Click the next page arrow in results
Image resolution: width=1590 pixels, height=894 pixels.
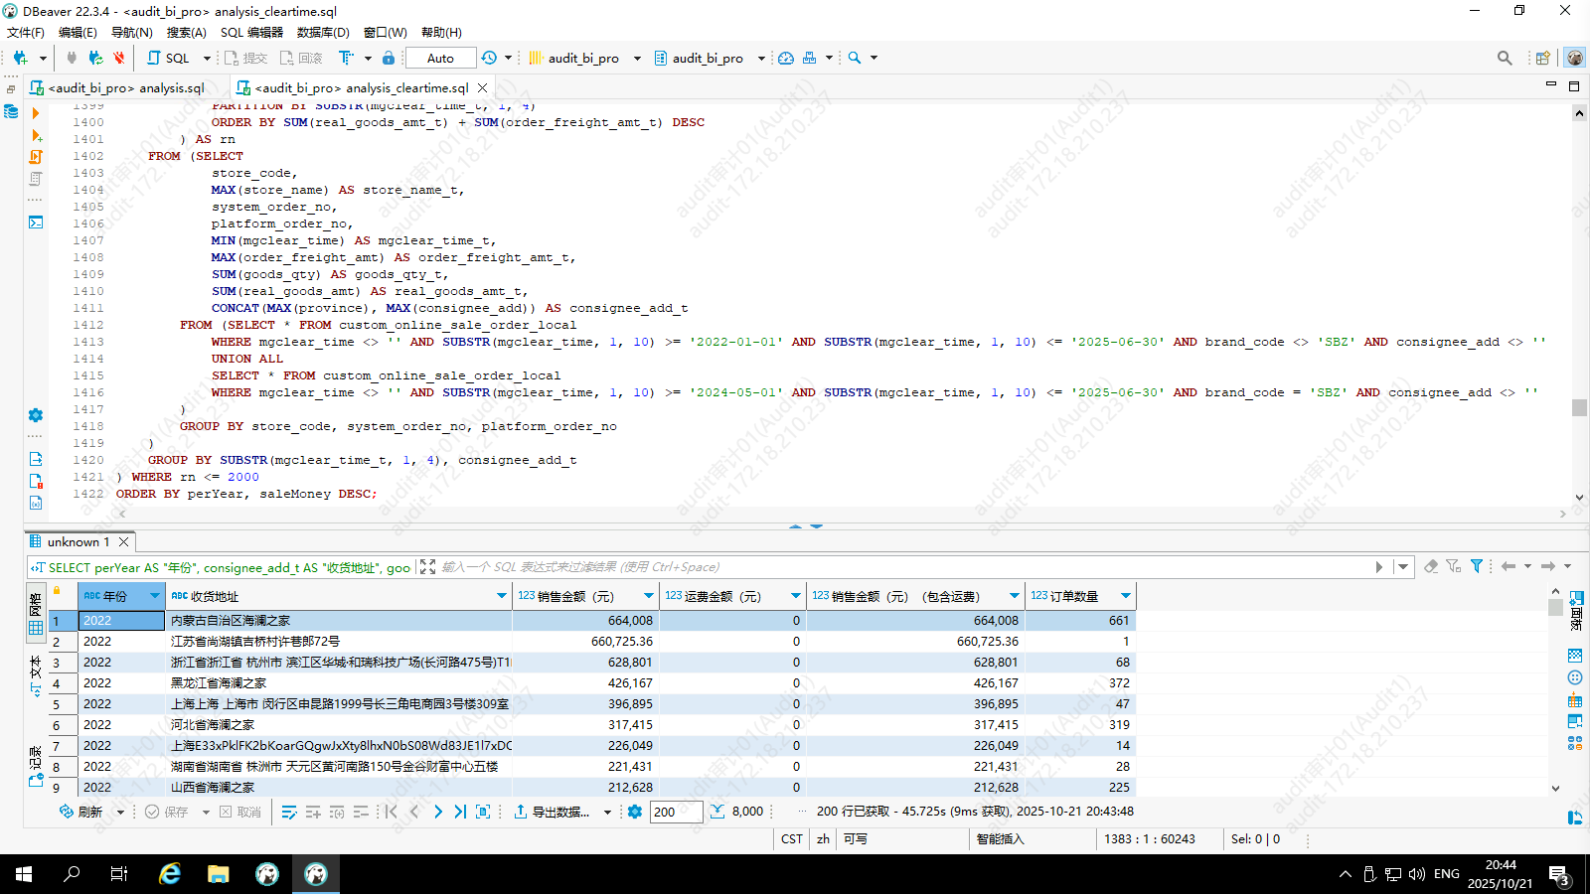(x=437, y=812)
